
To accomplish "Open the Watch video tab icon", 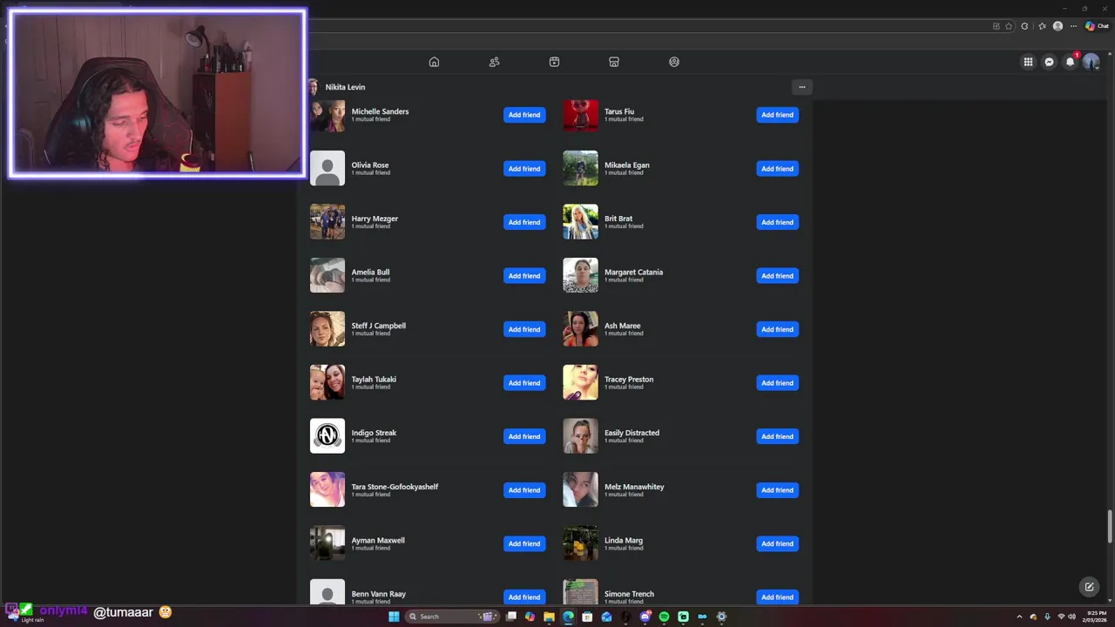I will [x=554, y=62].
